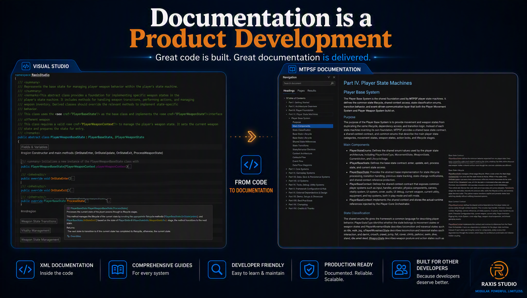
Task: Expand Part I Getting Started
Action: click(x=287, y=102)
